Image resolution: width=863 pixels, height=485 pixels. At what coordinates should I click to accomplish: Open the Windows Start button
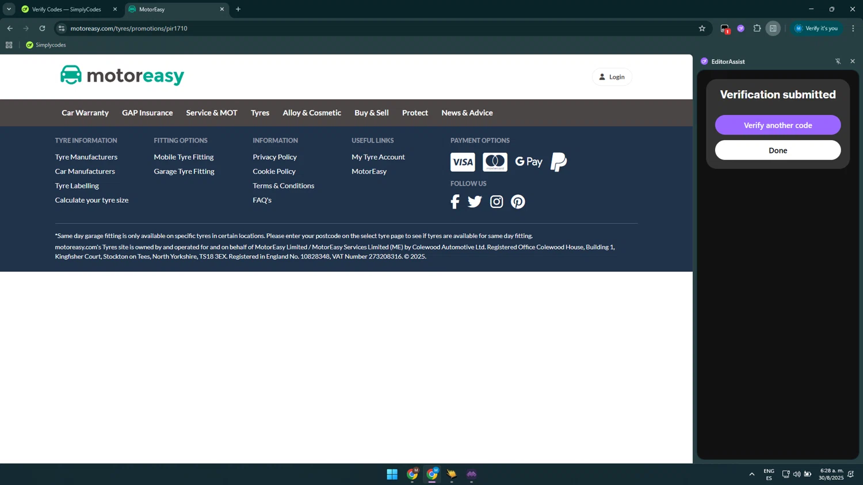392,474
